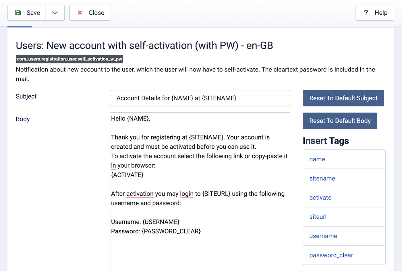Click the red X Close icon
Viewport: 402px width, 271px height.
[80, 13]
